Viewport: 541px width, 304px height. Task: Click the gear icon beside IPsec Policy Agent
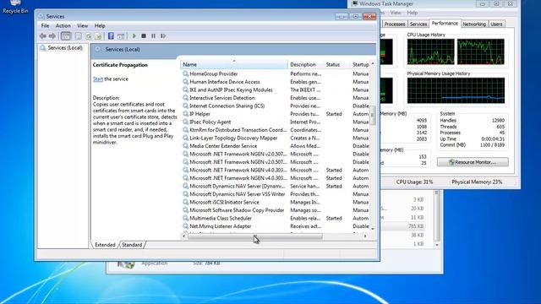(186, 122)
